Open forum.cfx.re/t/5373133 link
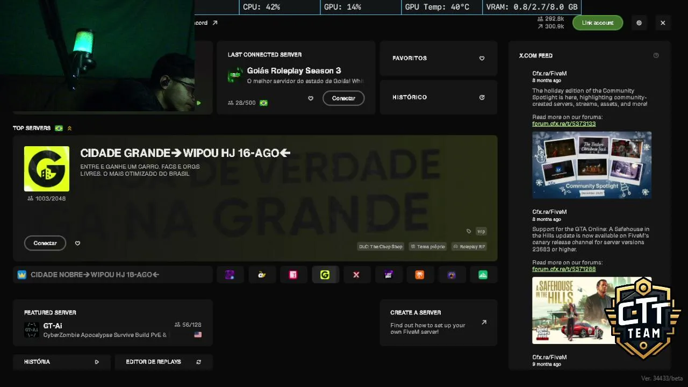688x387 pixels. [564, 124]
